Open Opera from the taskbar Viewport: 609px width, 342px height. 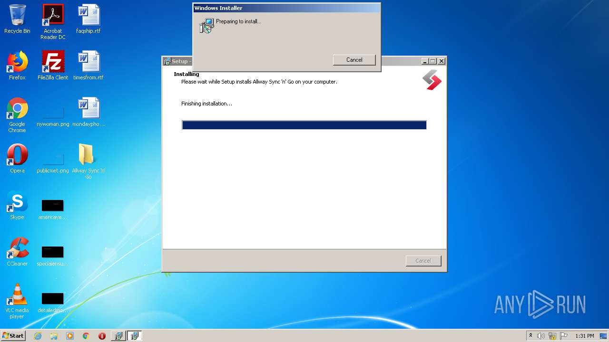point(102,336)
